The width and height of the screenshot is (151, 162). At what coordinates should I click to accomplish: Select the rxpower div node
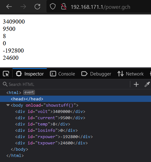point(54,137)
